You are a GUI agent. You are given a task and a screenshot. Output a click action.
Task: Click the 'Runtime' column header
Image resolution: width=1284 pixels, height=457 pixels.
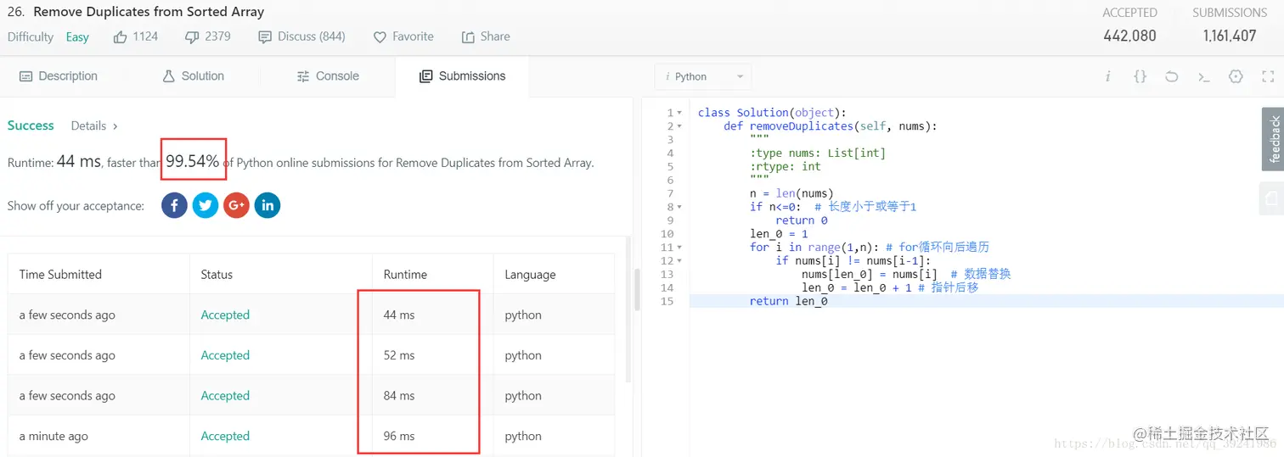coord(405,275)
